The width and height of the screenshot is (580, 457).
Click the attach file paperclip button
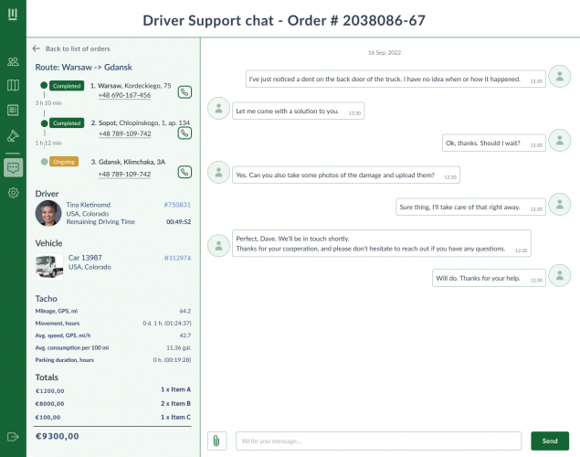(x=216, y=441)
